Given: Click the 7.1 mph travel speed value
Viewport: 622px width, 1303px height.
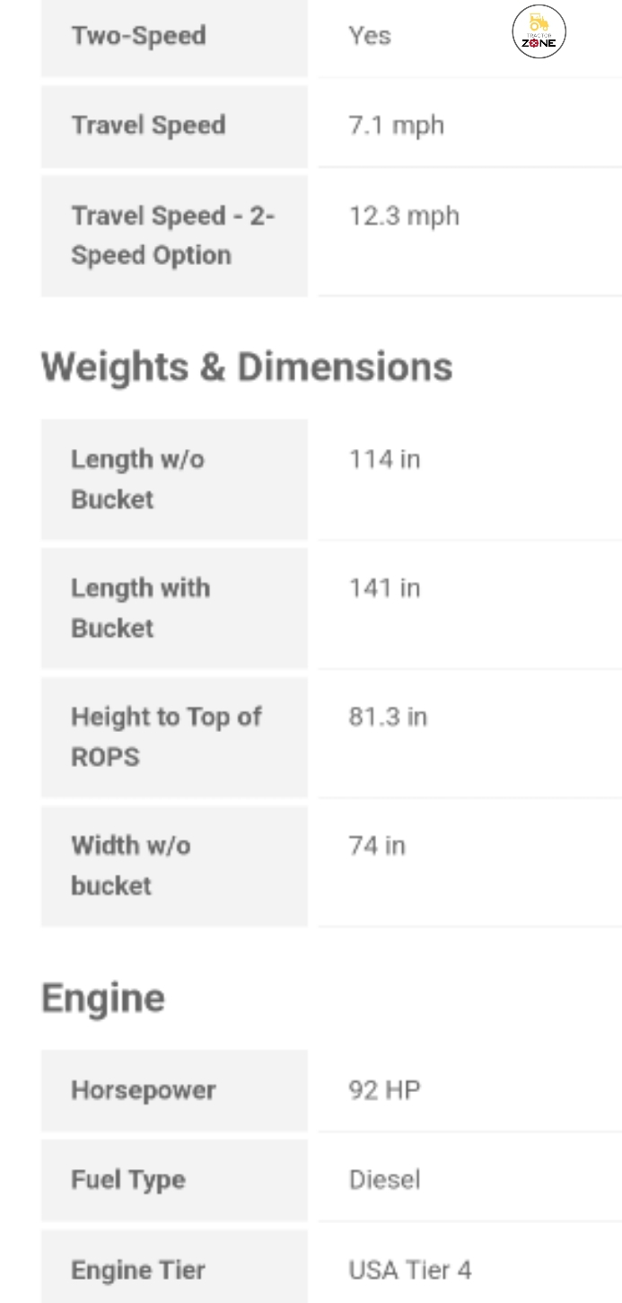Looking at the screenshot, I should (x=396, y=125).
